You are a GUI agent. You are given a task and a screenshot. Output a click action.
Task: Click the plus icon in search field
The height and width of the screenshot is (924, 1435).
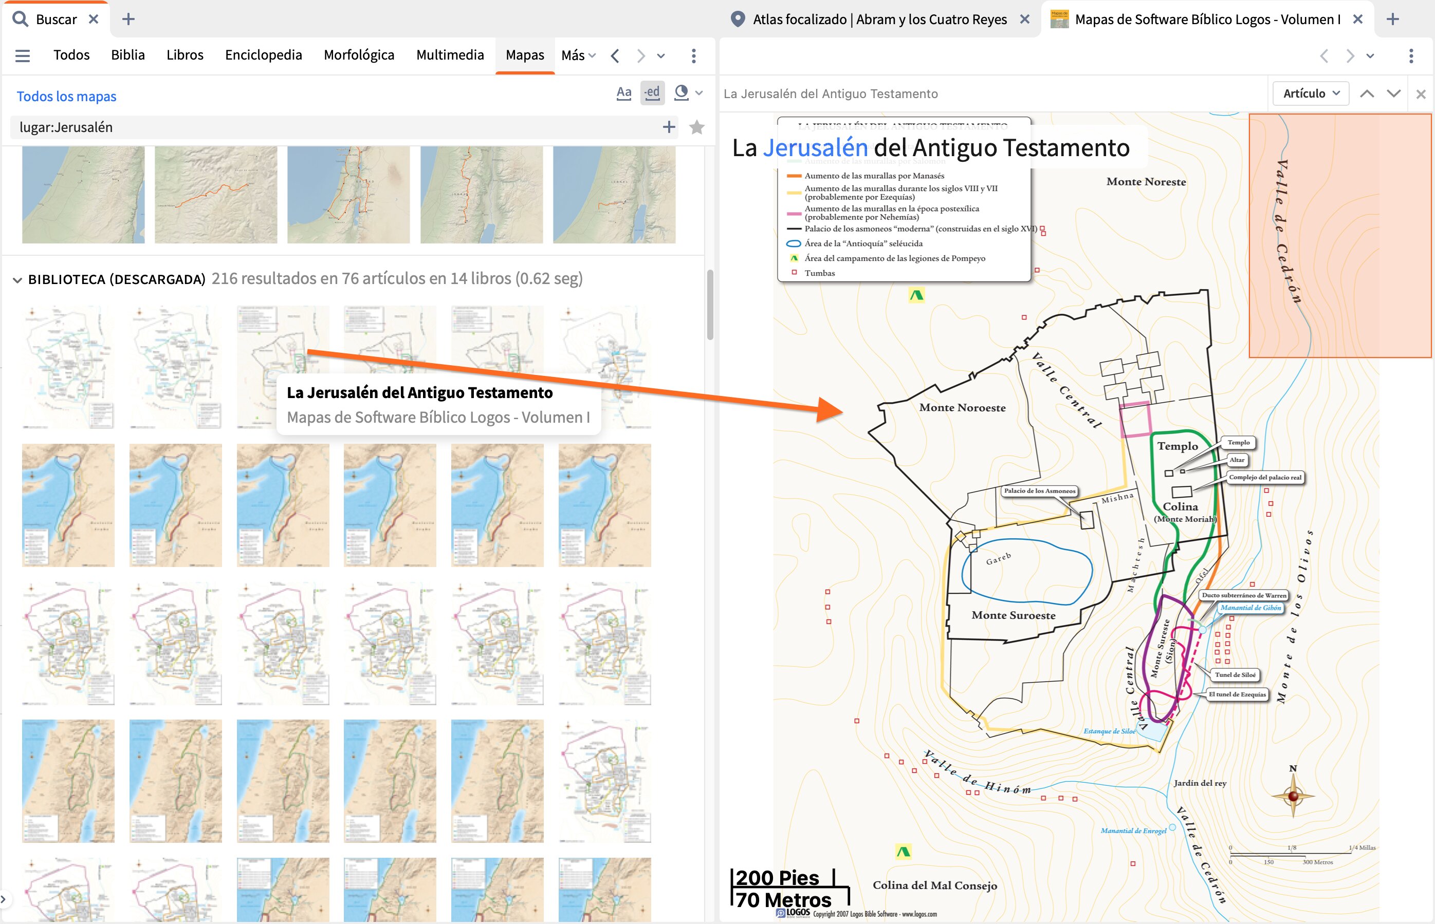point(669,127)
